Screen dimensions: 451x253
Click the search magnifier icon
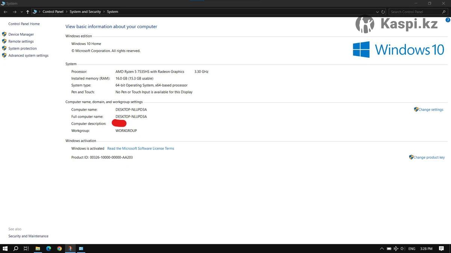444,12
